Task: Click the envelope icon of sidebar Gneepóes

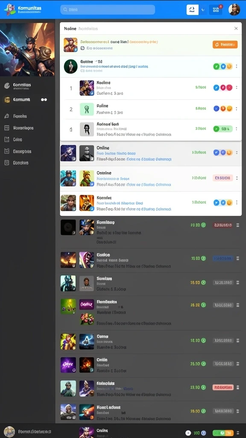Action: pos(7,151)
